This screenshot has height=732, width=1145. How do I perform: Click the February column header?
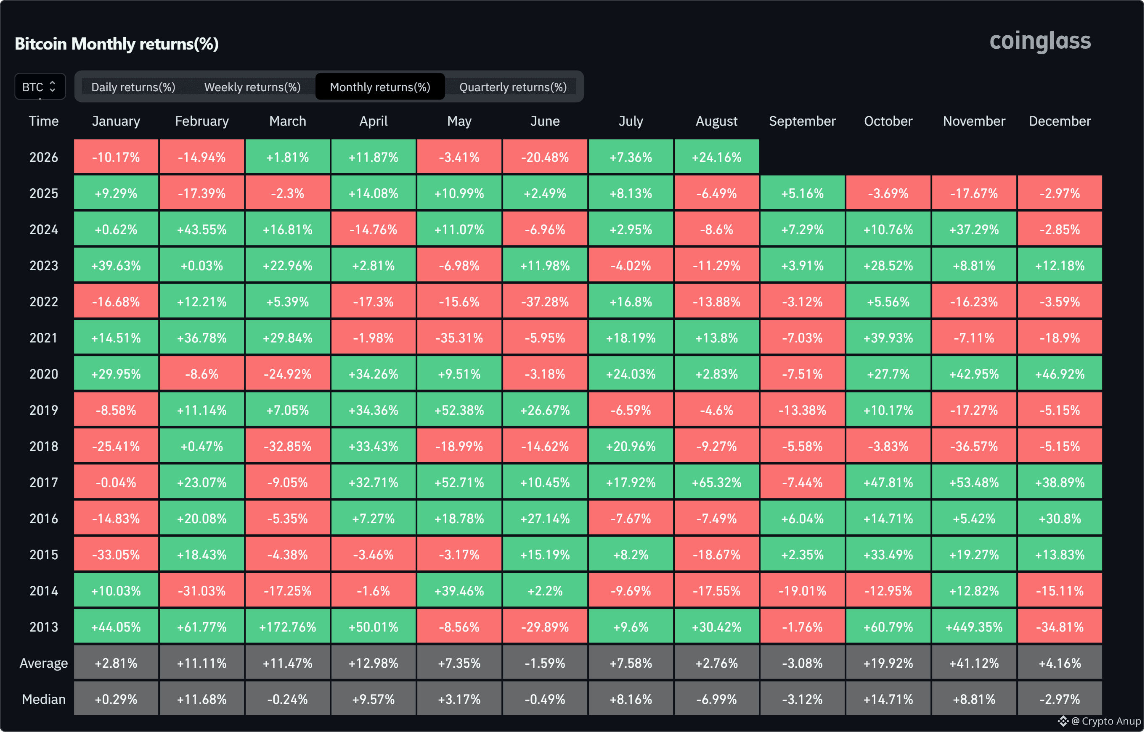pyautogui.click(x=201, y=121)
